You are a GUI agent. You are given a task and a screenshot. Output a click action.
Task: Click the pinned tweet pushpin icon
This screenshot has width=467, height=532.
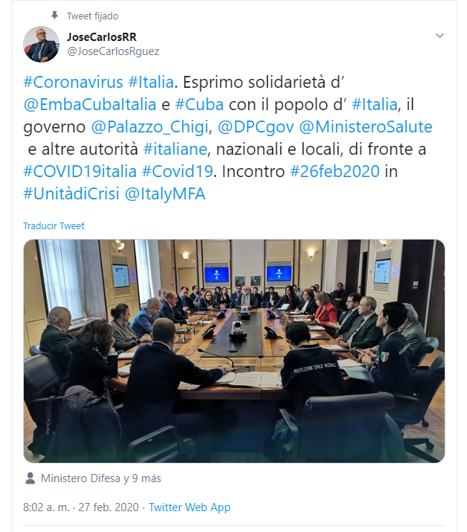(54, 16)
